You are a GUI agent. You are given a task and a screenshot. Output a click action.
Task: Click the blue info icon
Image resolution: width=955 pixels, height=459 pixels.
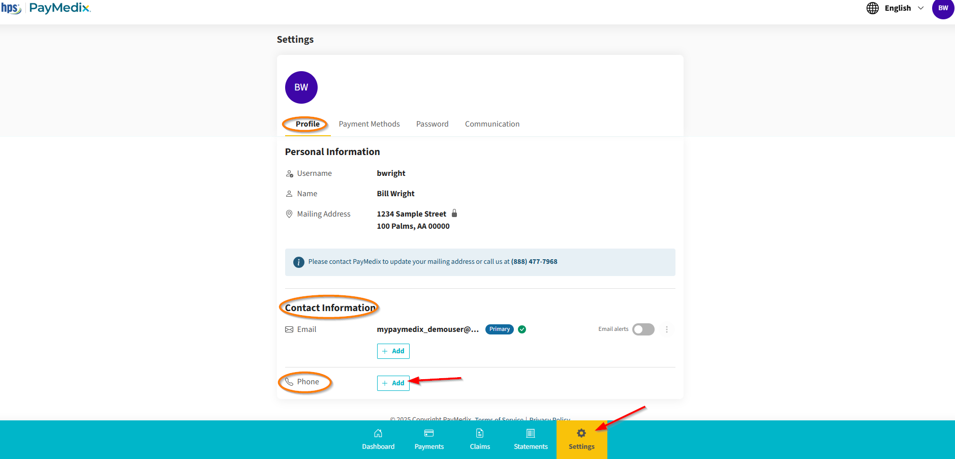click(299, 262)
